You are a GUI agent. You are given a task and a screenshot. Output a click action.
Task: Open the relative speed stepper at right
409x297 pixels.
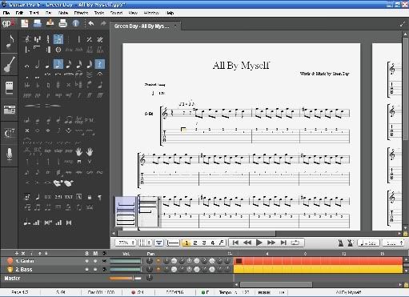[x=393, y=243]
